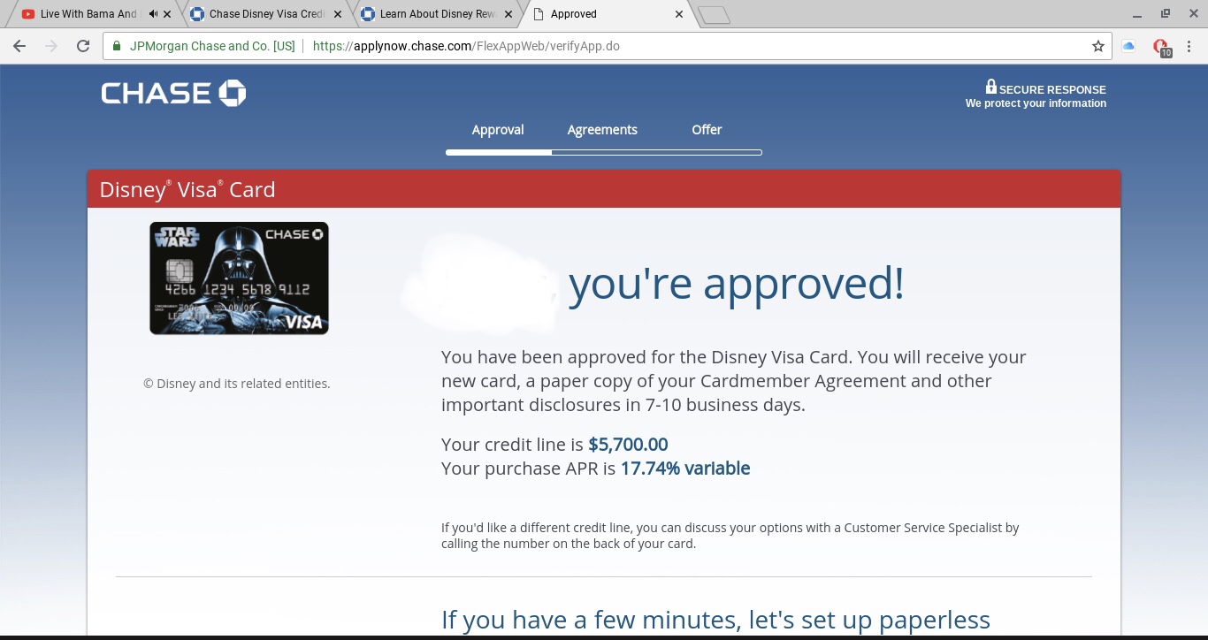Click the Chase logo in header

173,93
